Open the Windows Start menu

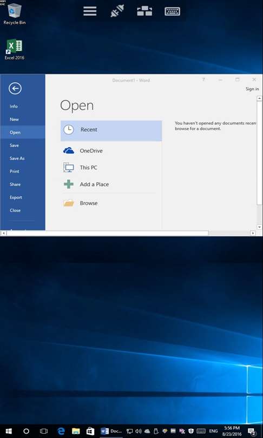click(9, 431)
